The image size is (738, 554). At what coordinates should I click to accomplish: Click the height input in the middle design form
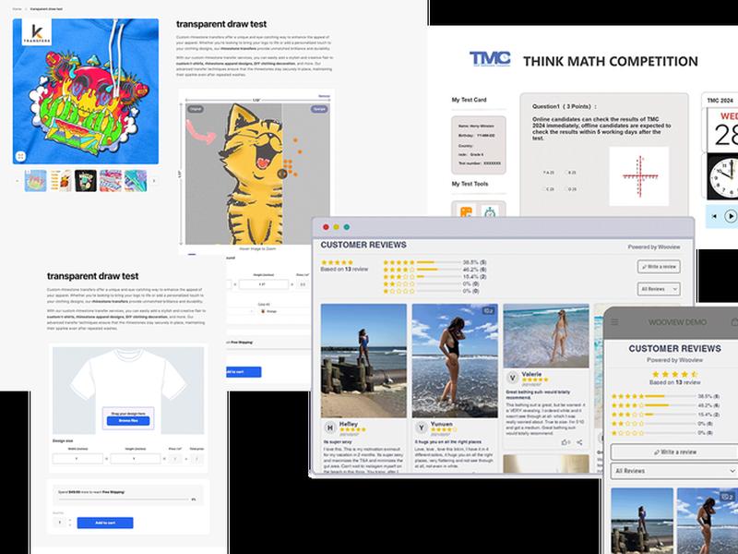(264, 284)
